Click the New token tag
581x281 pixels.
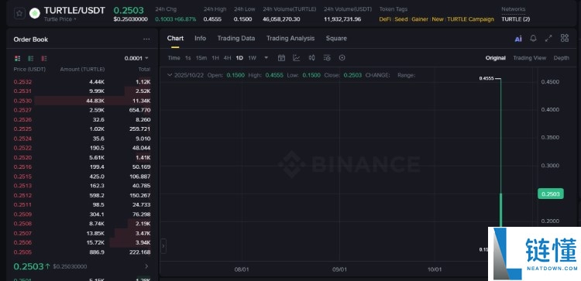438,19
